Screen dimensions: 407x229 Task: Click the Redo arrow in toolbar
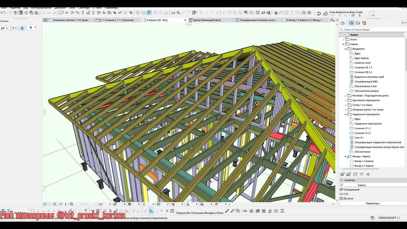point(9,13)
